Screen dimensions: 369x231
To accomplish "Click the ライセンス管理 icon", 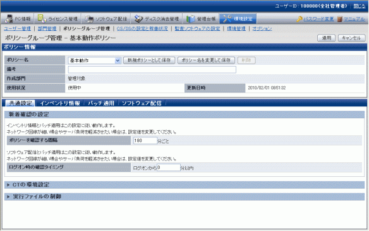I will (42, 18).
